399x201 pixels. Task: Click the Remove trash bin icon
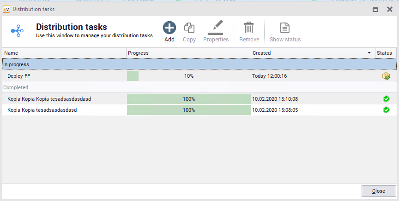pos(249,28)
